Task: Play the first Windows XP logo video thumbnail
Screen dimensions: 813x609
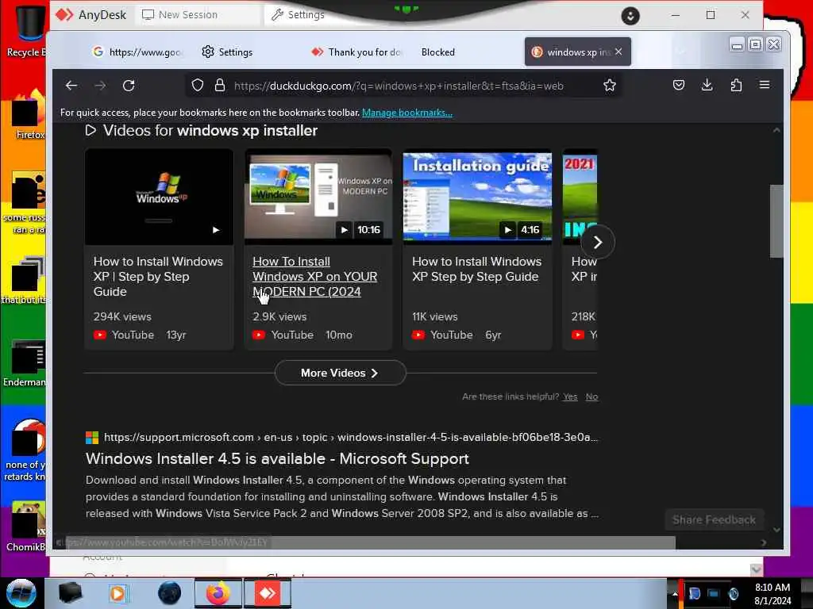Action: point(159,197)
